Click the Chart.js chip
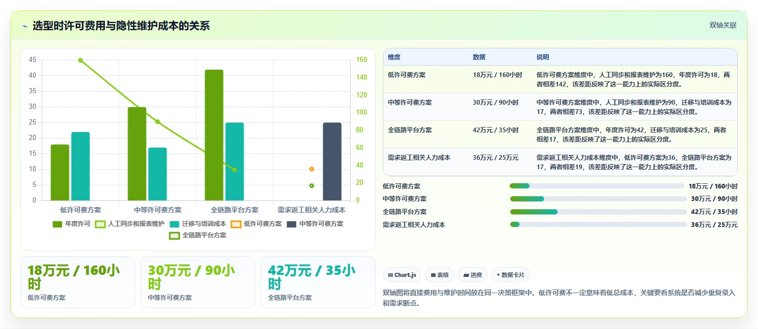Screen dimensions: 758x329 [402, 275]
